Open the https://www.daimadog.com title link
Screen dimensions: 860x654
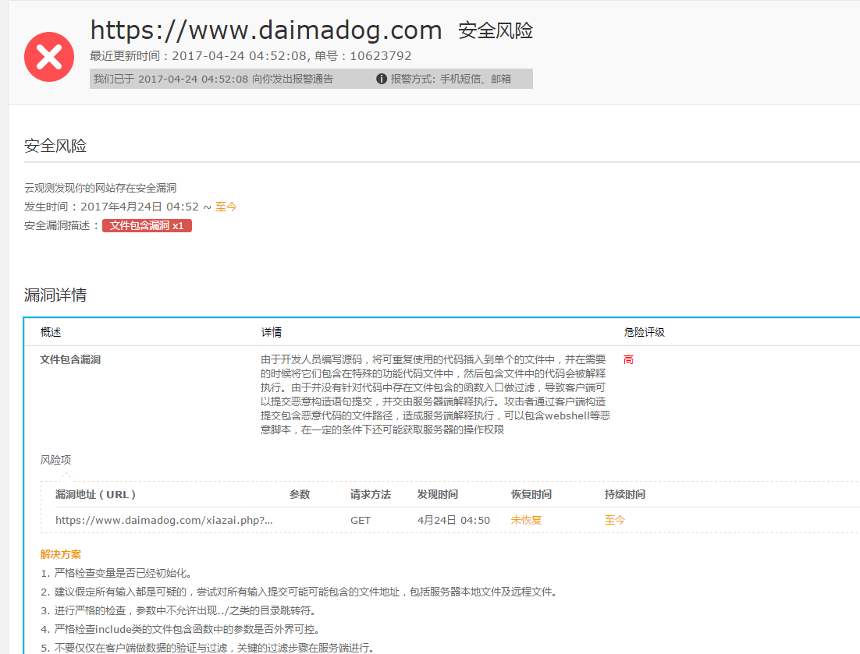pyautogui.click(x=266, y=30)
